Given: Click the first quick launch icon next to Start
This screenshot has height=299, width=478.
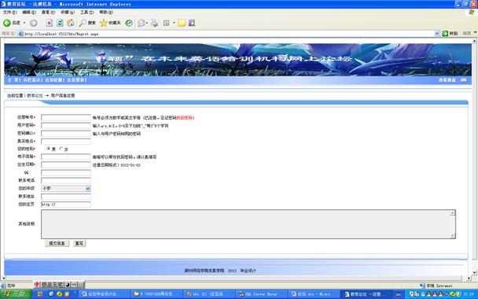Looking at the screenshot, I should point(40,294).
